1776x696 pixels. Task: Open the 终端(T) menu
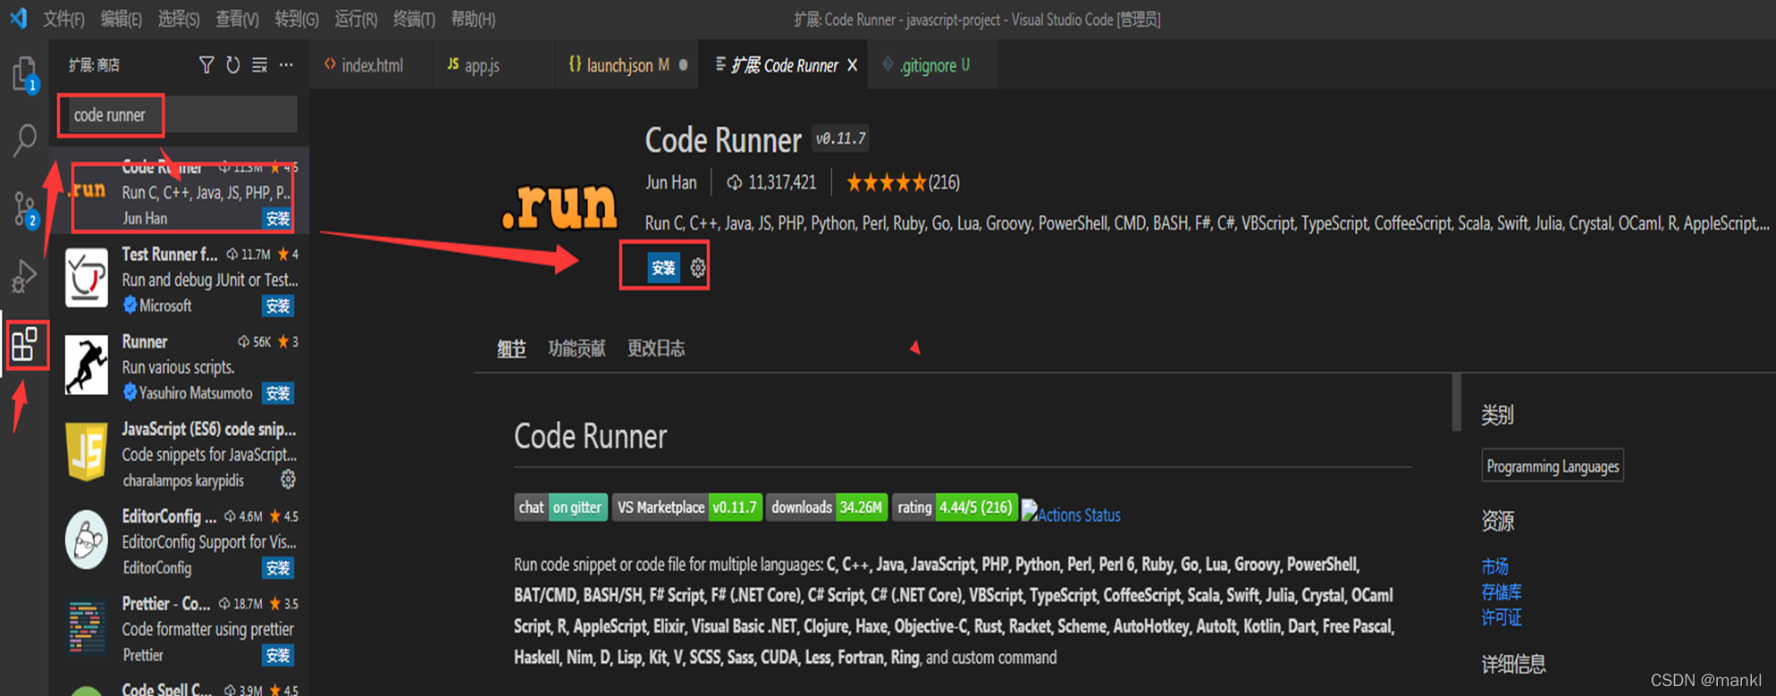414,19
